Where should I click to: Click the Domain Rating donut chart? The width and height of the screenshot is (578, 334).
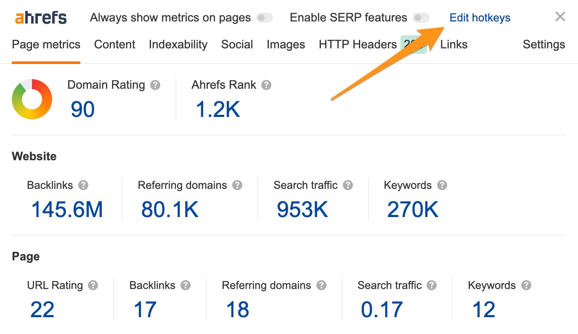[32, 99]
